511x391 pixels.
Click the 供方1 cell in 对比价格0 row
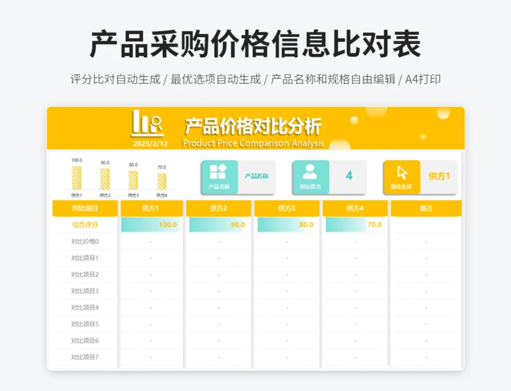[151, 242]
